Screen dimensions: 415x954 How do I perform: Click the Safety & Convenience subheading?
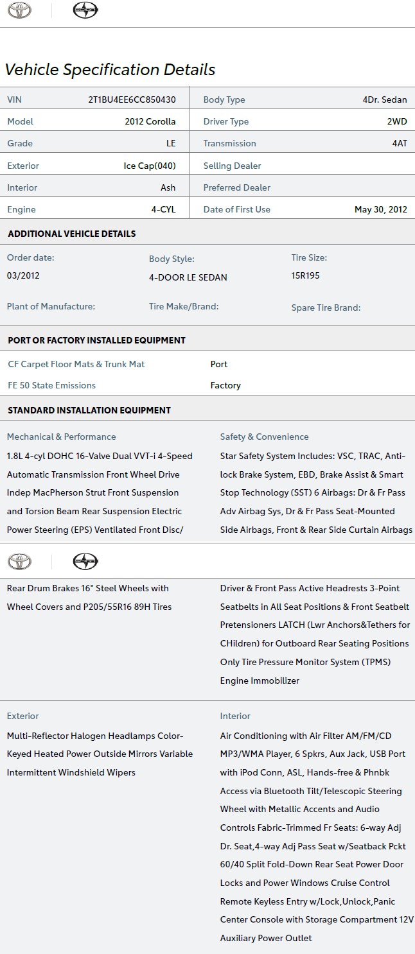coord(264,437)
